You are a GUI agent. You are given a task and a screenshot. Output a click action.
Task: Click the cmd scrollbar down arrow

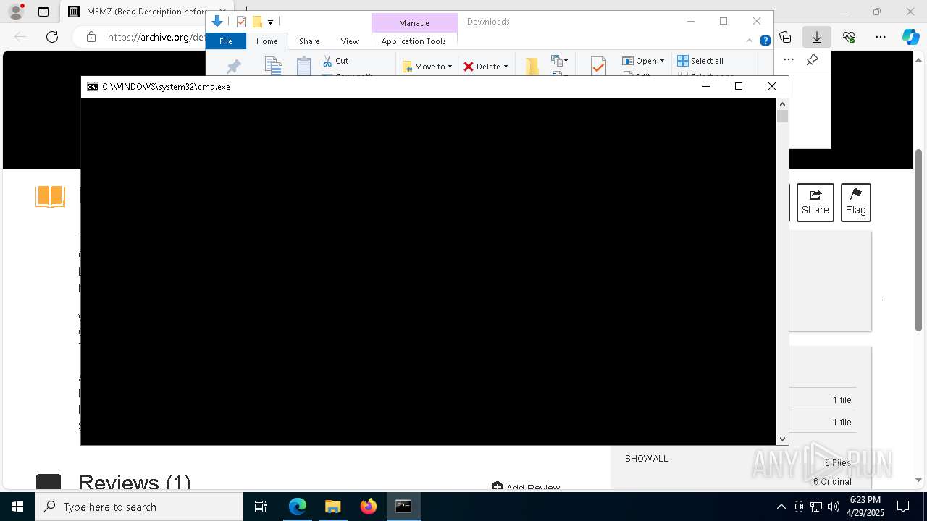tap(782, 439)
